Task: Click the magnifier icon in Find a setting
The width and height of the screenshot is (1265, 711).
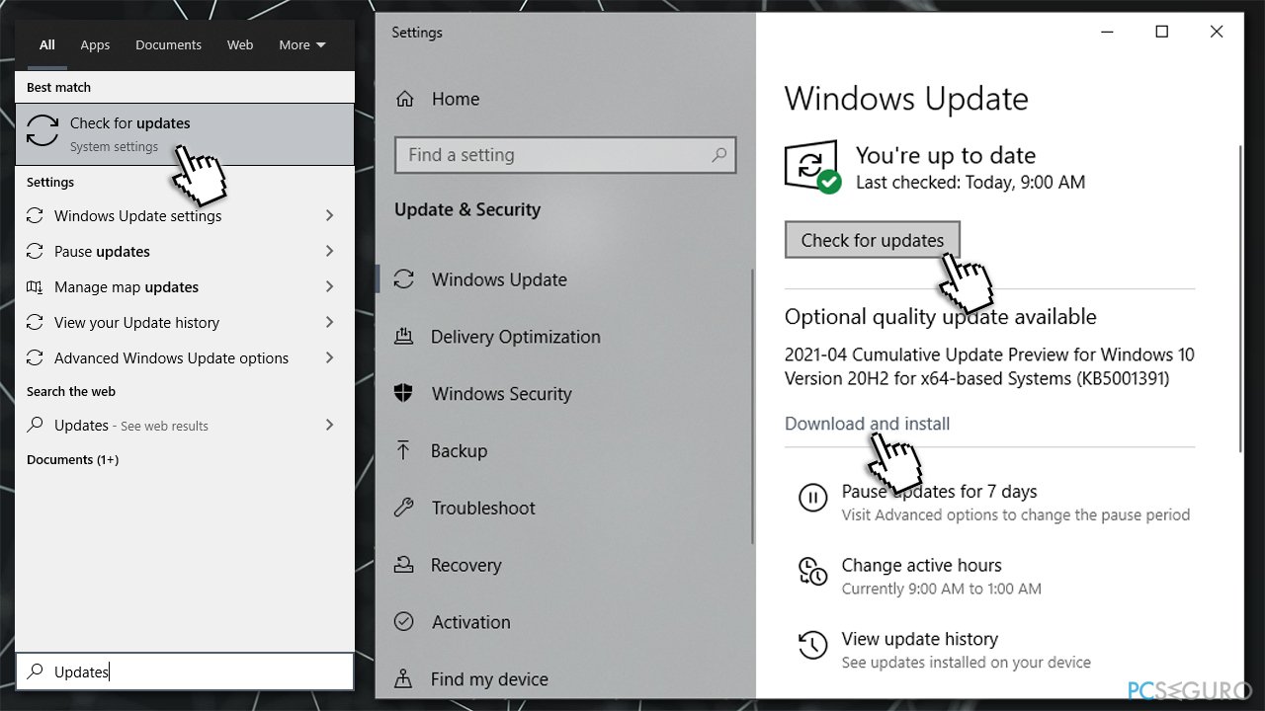Action: coord(719,155)
